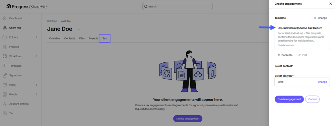Click 'Your client engagements will appear here' text

pyautogui.click(x=188, y=100)
